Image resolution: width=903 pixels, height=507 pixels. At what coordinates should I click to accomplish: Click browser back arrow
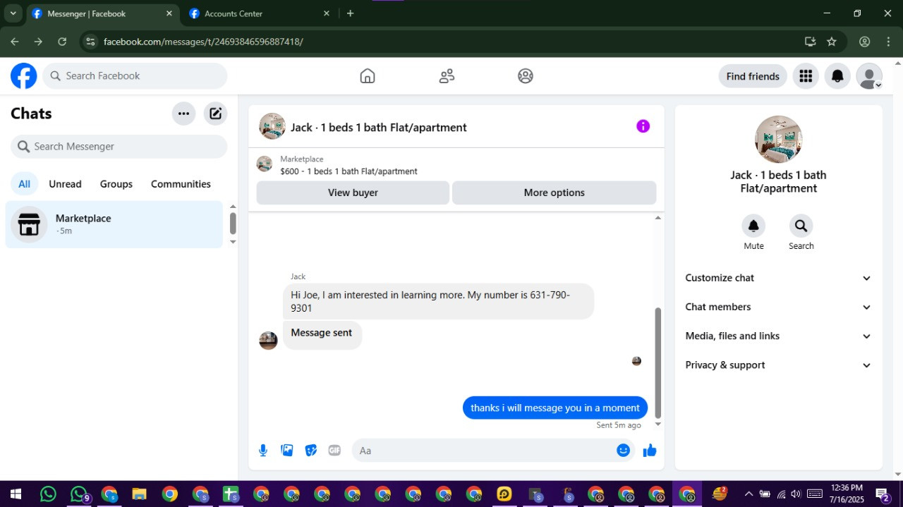[x=15, y=42]
